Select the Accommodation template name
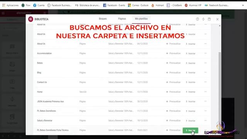This screenshot has height=139, width=247. tap(44, 53)
